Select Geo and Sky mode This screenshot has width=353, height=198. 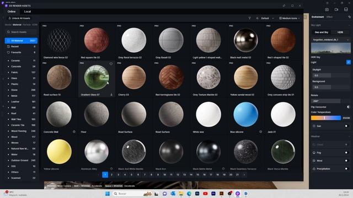pyautogui.click(x=322, y=32)
